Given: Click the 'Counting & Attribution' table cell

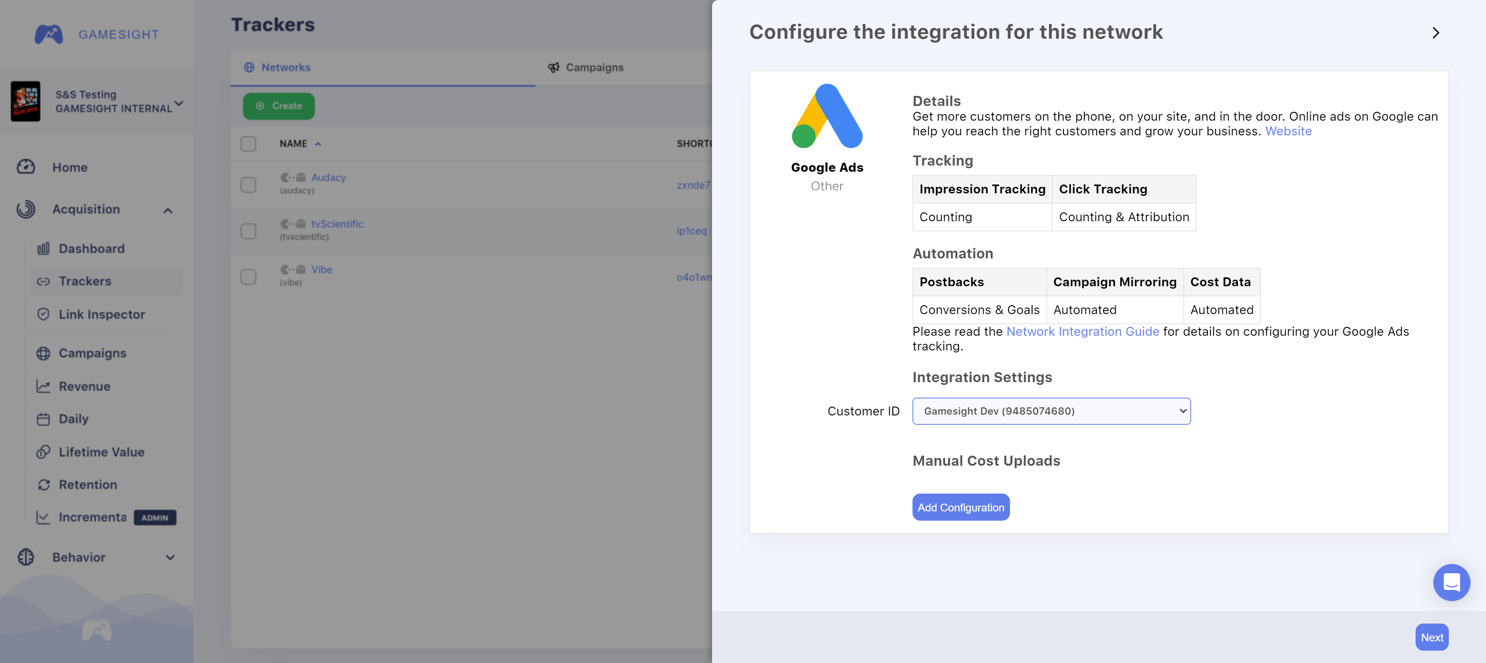Looking at the screenshot, I should tap(1124, 217).
